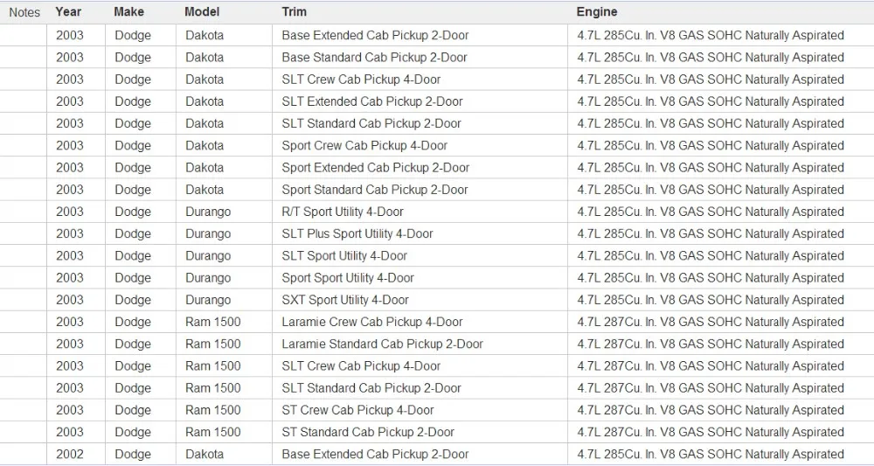
Task: Click '2003' in the Laramie Crew Cab row
Action: click(70, 323)
